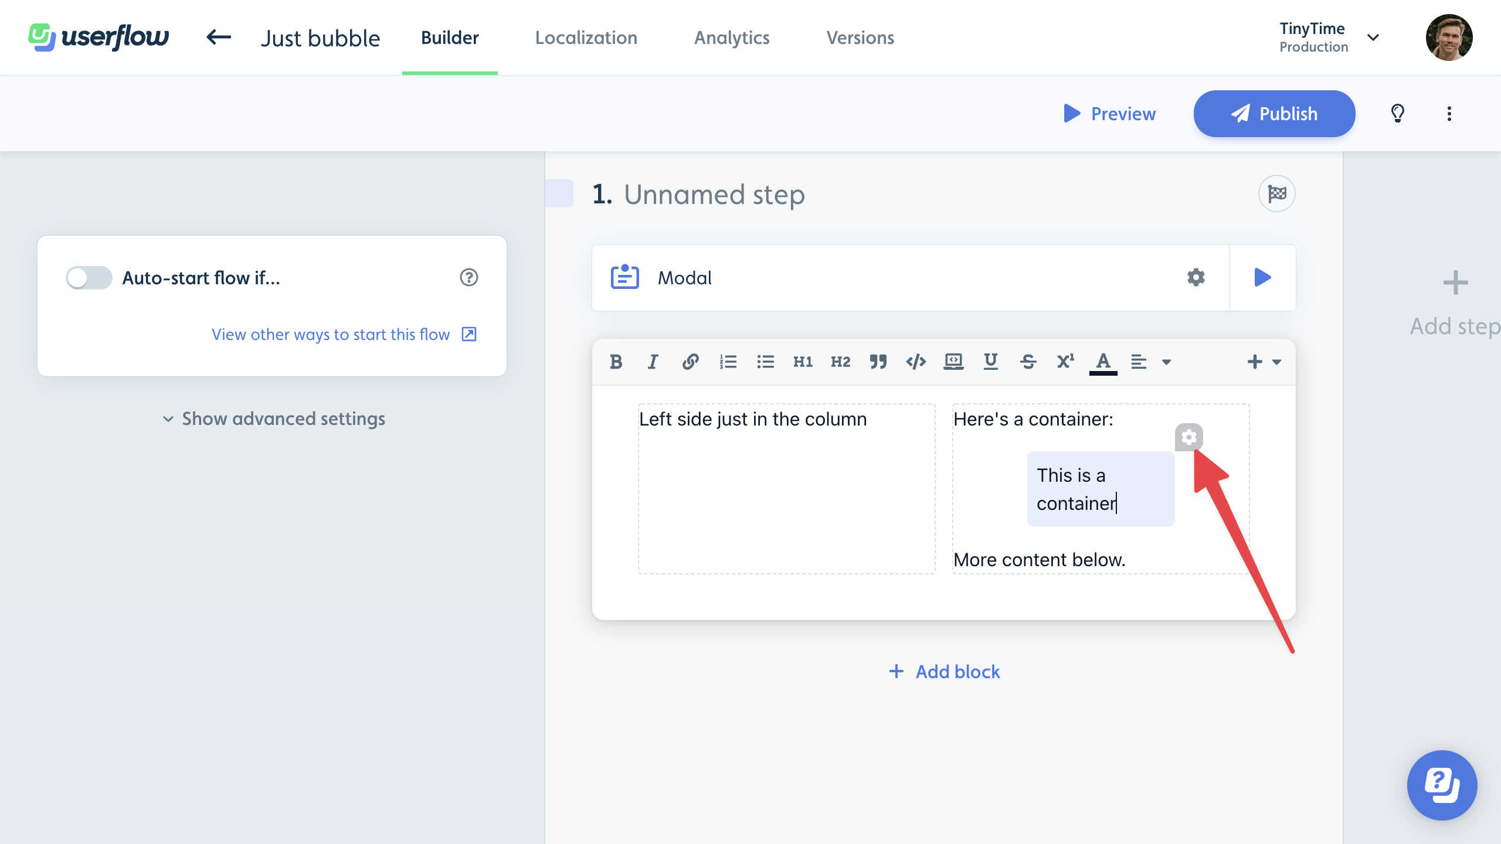This screenshot has width=1501, height=844.
Task: Insert a link with chain icon
Action: pos(690,362)
